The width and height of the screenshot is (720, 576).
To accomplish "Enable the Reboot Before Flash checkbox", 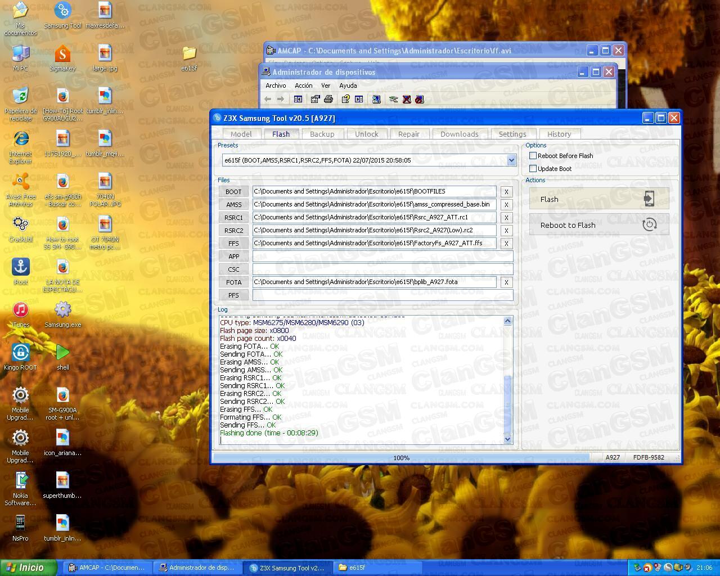I will click(x=533, y=156).
